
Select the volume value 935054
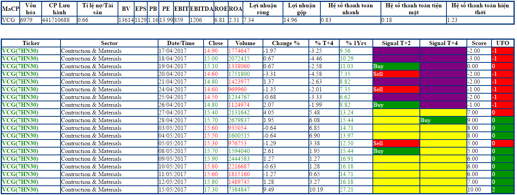point(237,128)
